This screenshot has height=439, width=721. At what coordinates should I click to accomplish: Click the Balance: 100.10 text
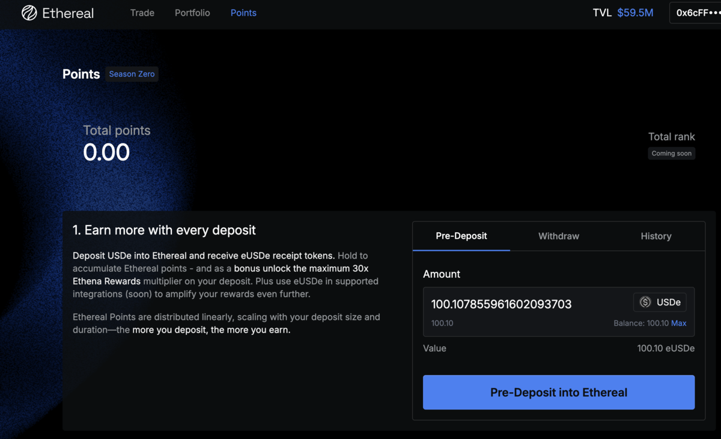[x=641, y=323]
